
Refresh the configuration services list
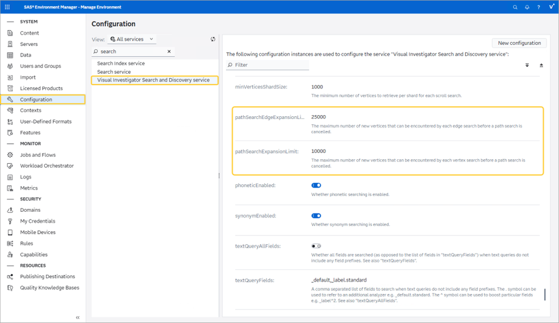(x=213, y=39)
